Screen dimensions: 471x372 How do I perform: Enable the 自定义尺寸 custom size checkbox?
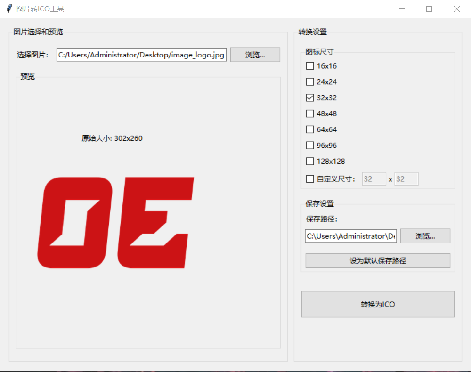point(310,179)
